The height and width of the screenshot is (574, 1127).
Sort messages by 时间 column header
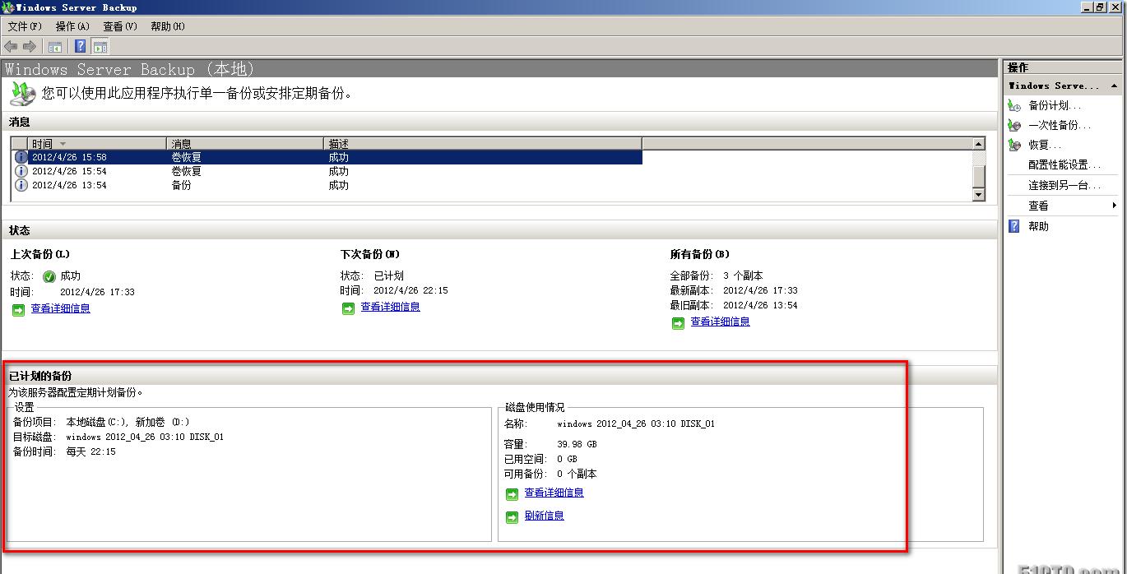97,144
